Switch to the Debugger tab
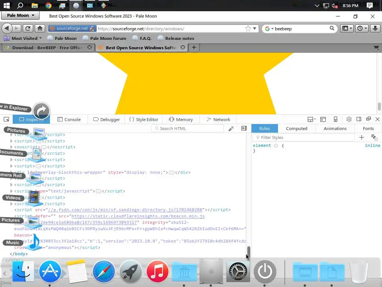 [x=106, y=119]
